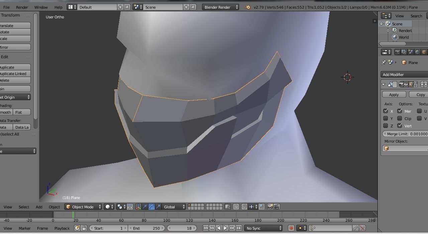
Task: Toggle modifier viewport visibility eye icon
Action: (x=406, y=84)
